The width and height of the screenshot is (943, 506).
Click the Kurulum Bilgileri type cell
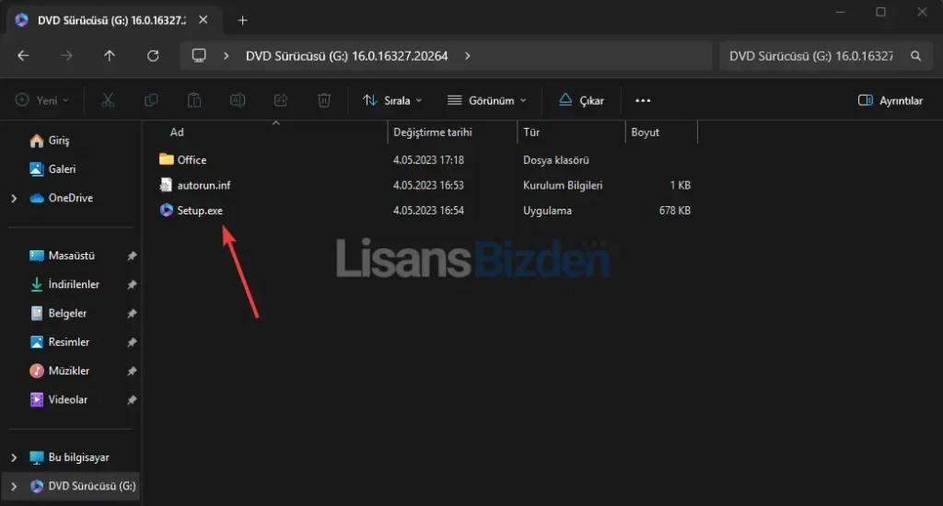pyautogui.click(x=563, y=185)
